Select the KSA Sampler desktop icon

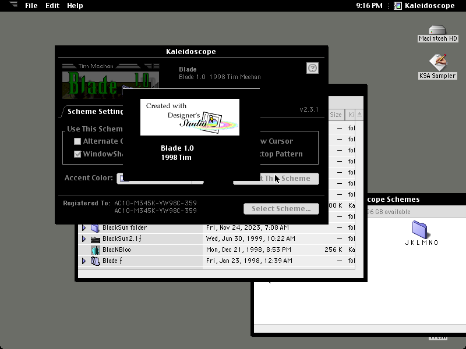437,62
